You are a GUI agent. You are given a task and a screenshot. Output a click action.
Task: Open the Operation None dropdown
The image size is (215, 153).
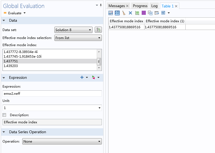tap(62, 141)
